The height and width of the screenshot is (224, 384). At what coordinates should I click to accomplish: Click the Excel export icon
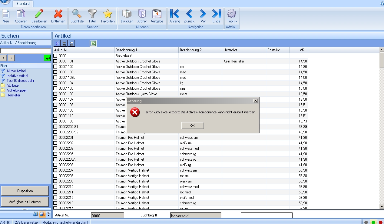93,44
